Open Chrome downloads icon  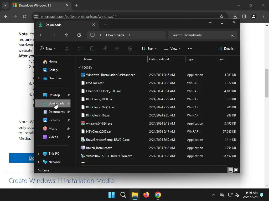coord(235,16)
